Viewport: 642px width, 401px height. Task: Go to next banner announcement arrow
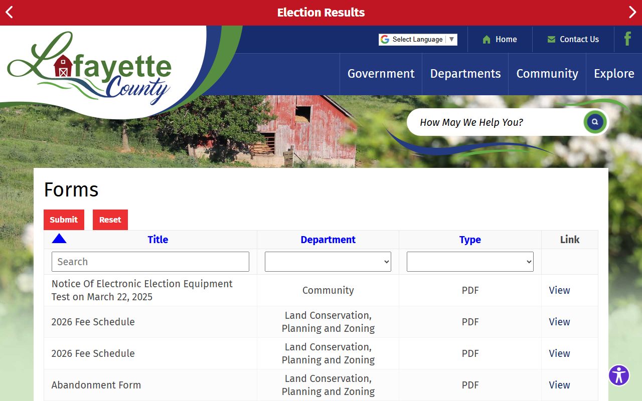tap(632, 13)
